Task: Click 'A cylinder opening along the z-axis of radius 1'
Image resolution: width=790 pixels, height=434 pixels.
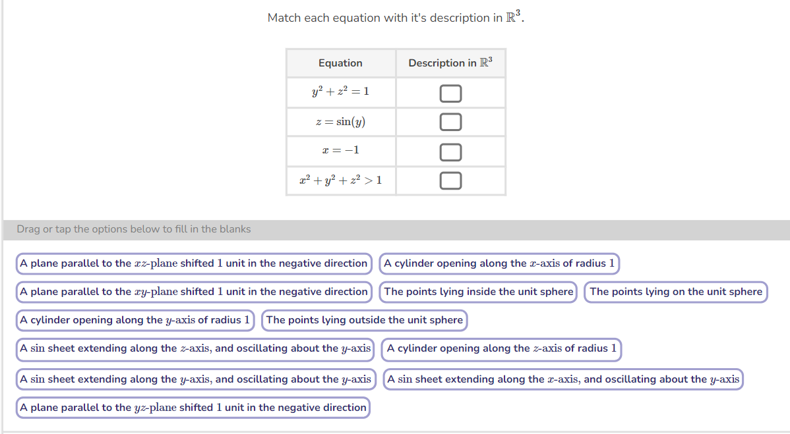Action: coord(502,349)
